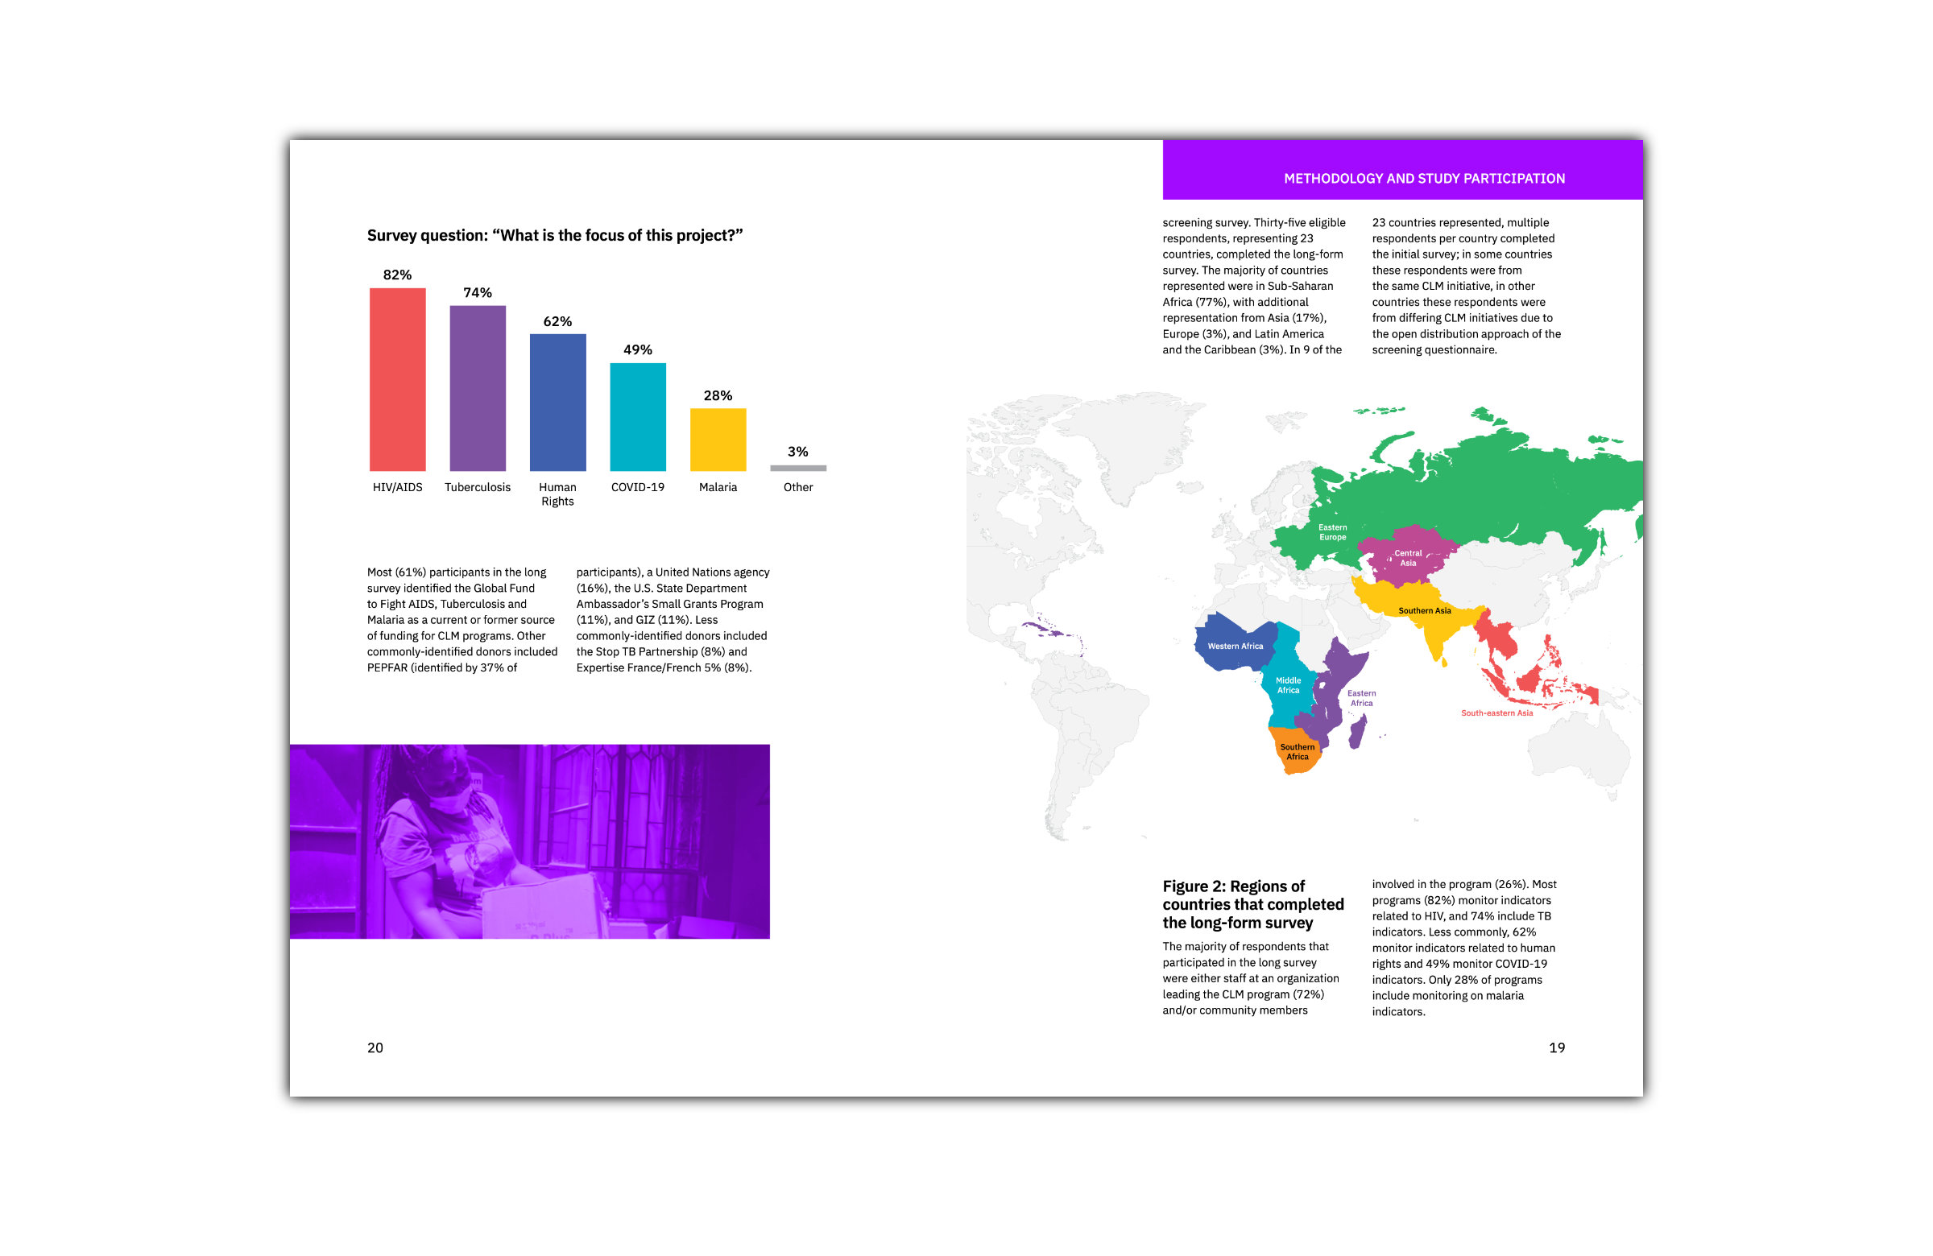Click the Methodology and Study Participation header
This screenshot has width=1933, height=1256.
(x=1424, y=179)
